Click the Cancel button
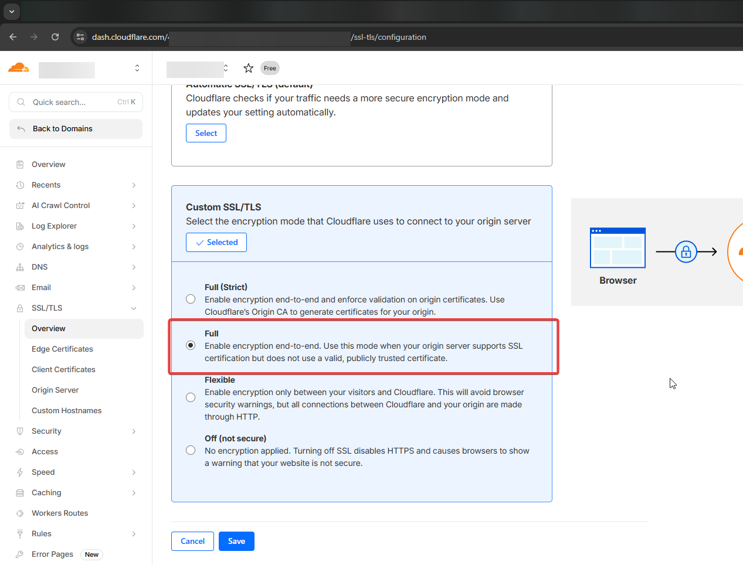Viewport: 743px width, 565px height. tap(192, 541)
